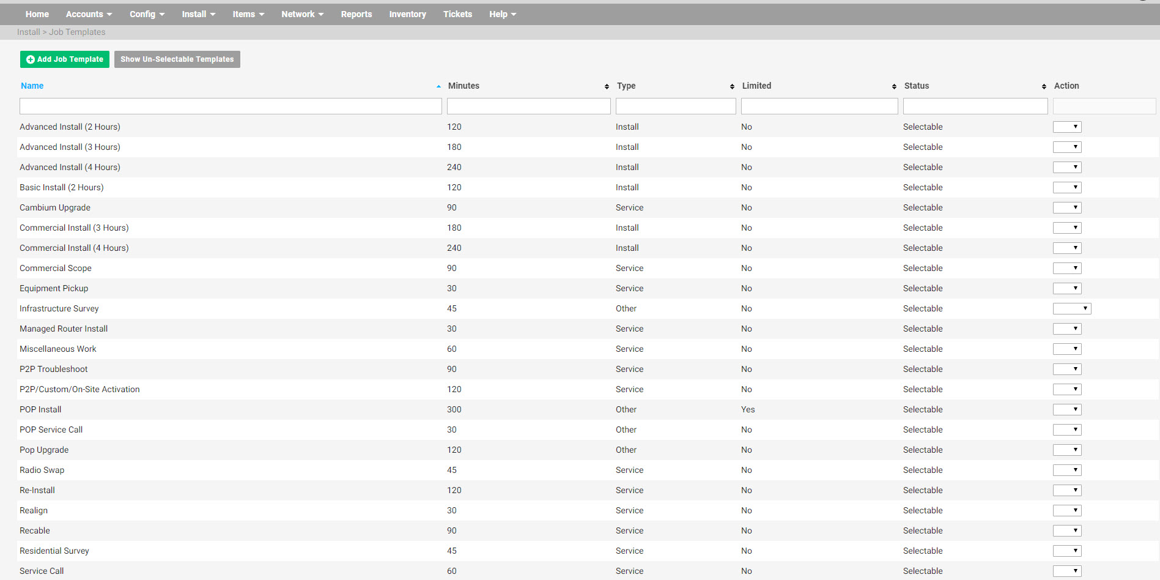The height and width of the screenshot is (580, 1160).
Task: Click the Limited column sort arrows
Action: pyautogui.click(x=894, y=86)
